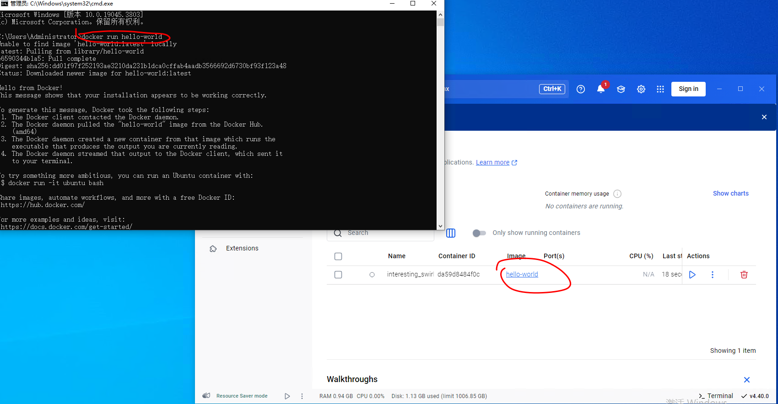The width and height of the screenshot is (778, 404).
Task: Dismiss the blue banner with X
Action: click(x=764, y=117)
